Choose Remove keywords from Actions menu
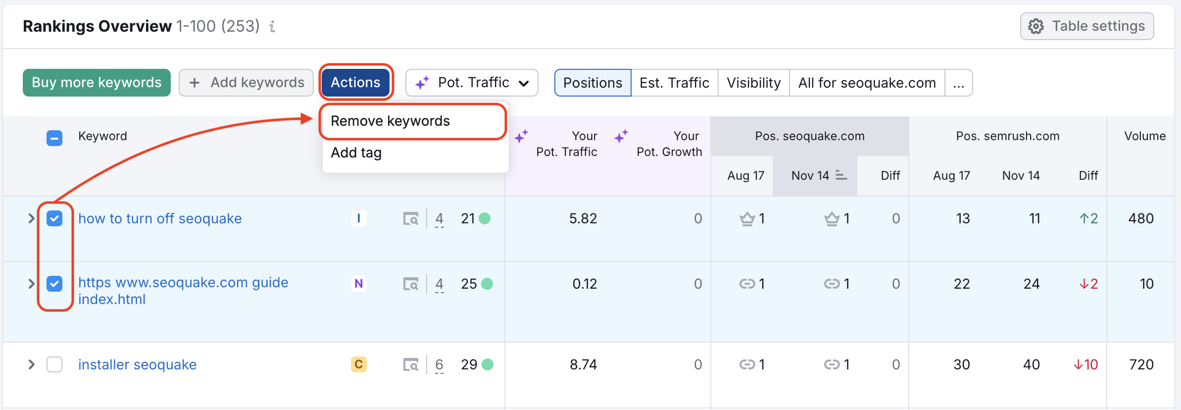Screen dimensions: 1181x410 click(390, 121)
